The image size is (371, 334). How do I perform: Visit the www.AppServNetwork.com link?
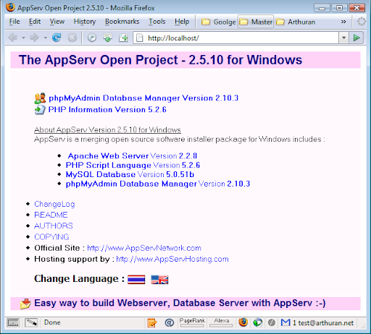[144, 248]
